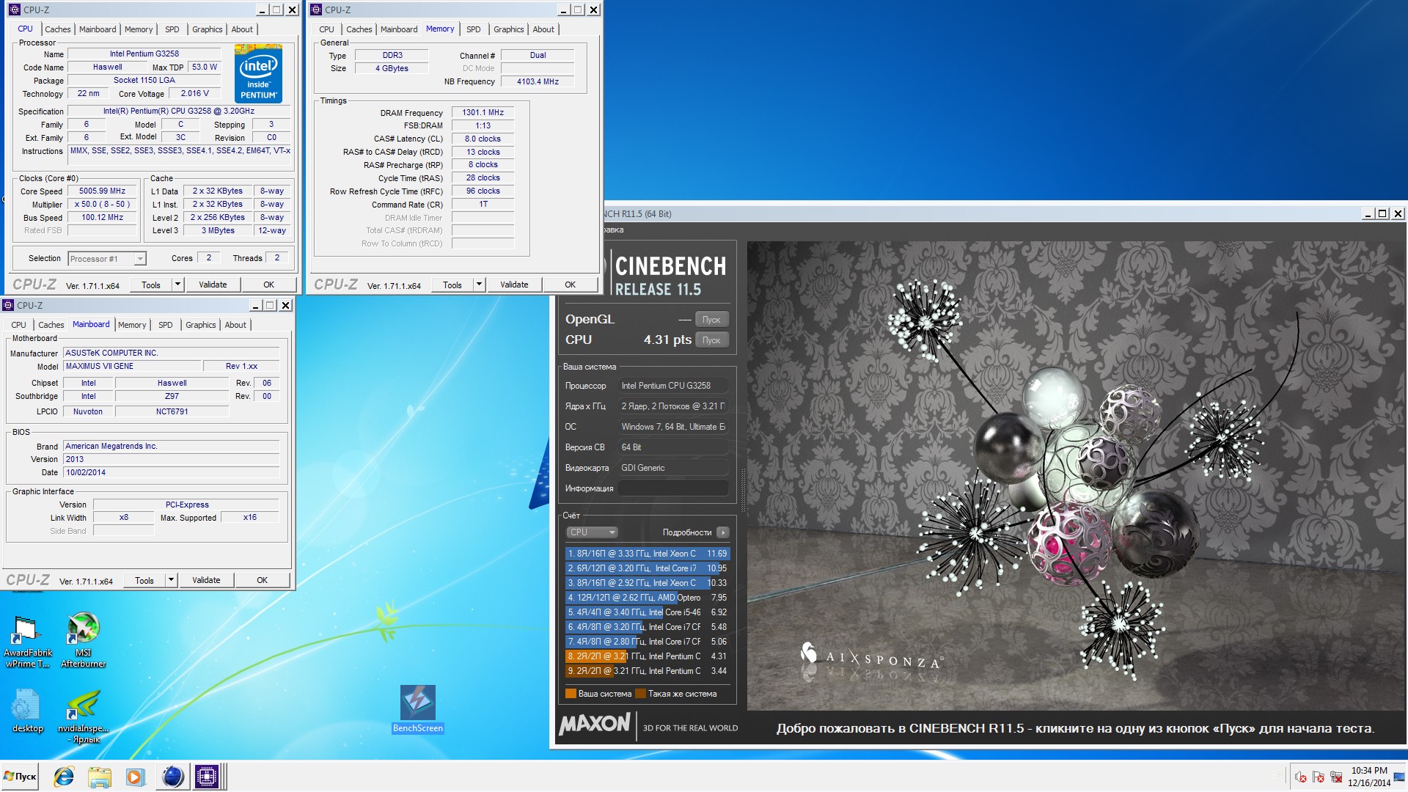1408x792 pixels.
Task: Open the Пуск Start button on the taskbar
Action: [x=20, y=777]
